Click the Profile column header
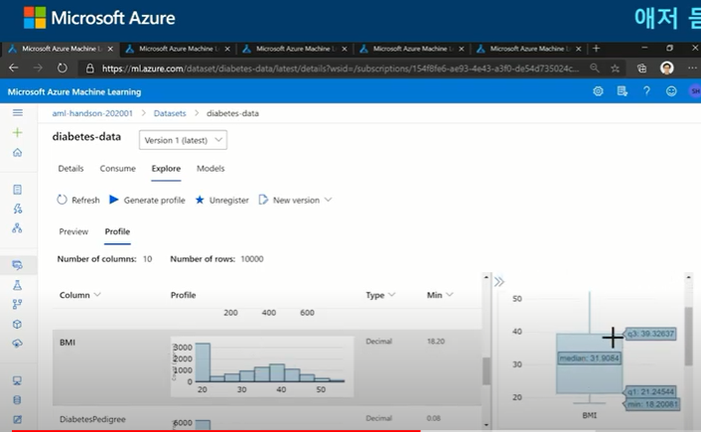Screen dimensions: 701x432 [184, 295]
